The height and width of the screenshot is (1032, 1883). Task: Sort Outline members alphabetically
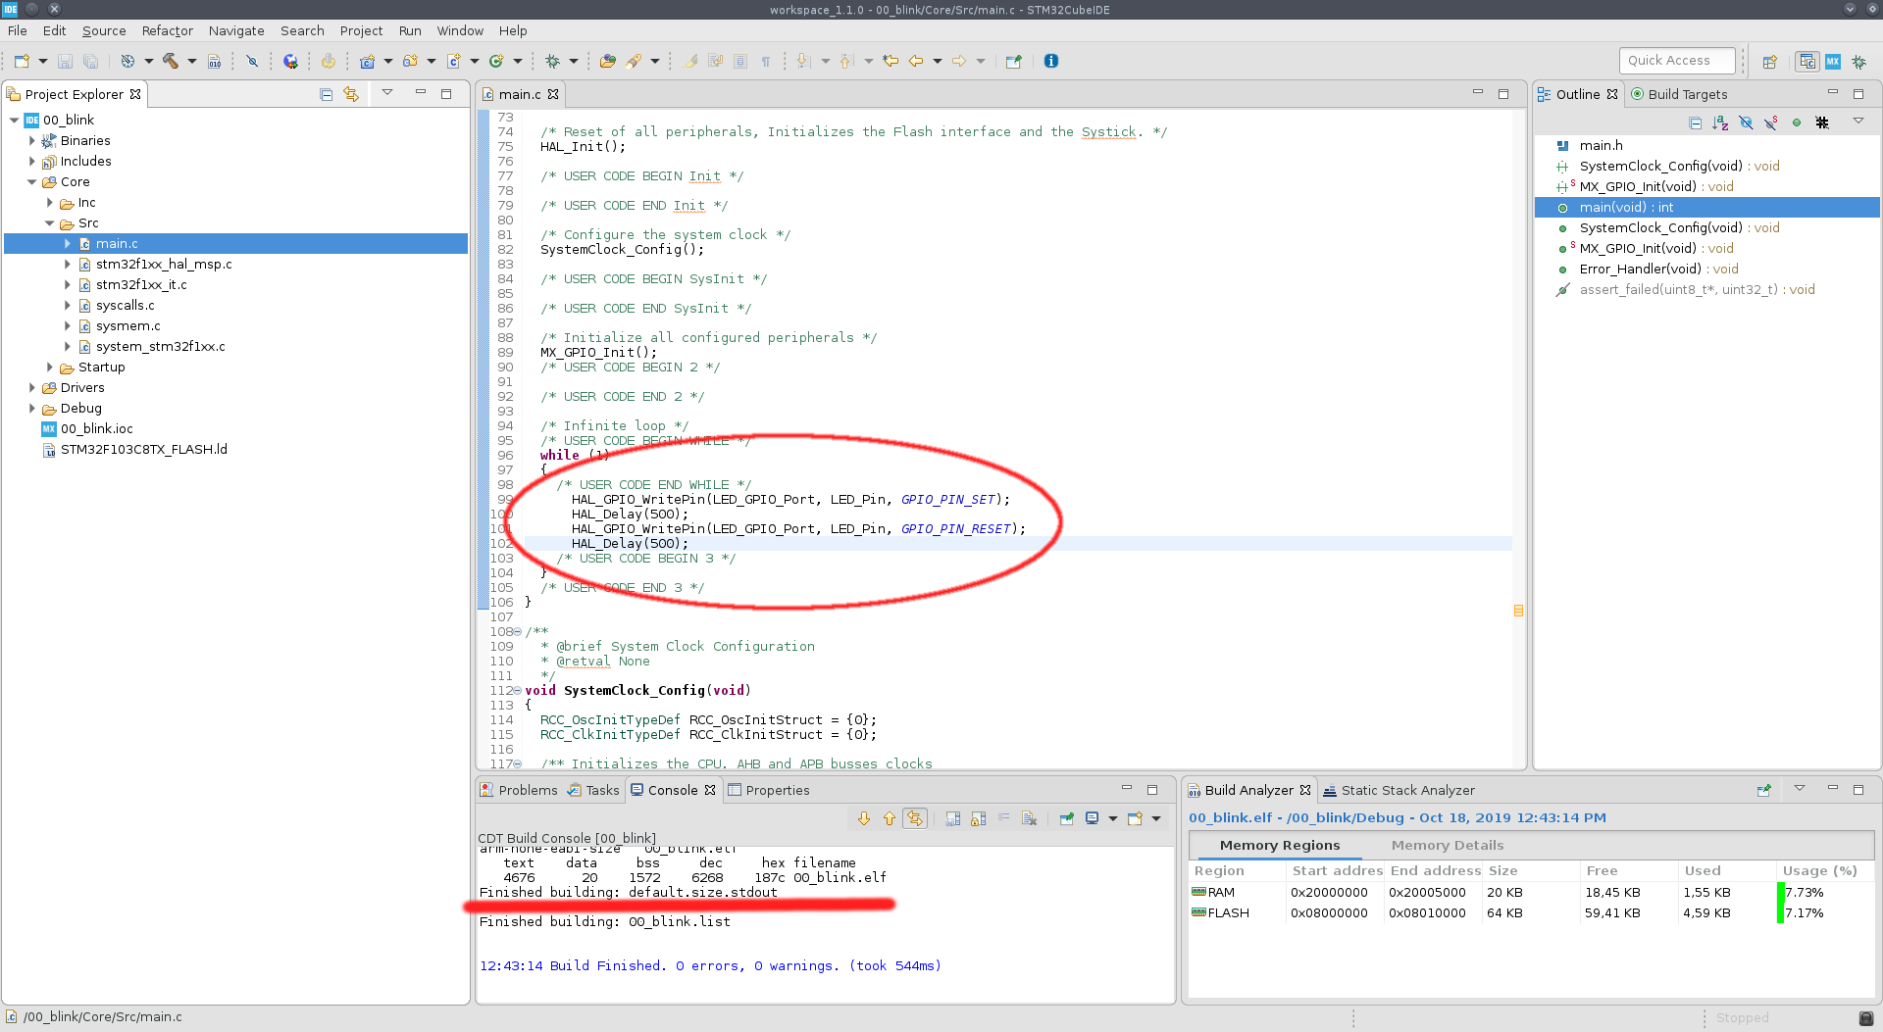coord(1720,122)
